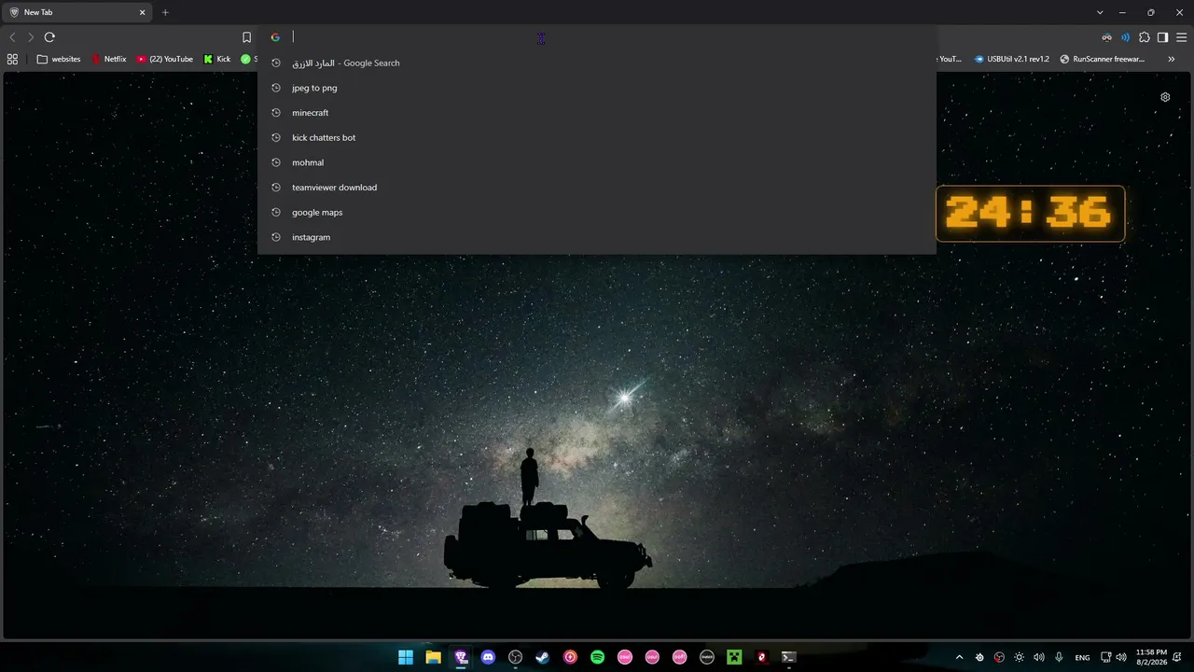Open Discord from the taskbar
The image size is (1194, 672).
point(488,657)
